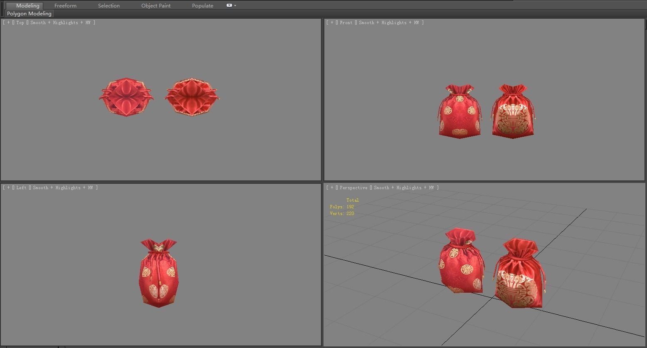This screenshot has width=647, height=348.
Task: Open the Freeform ribbon tab
Action: [x=65, y=5]
